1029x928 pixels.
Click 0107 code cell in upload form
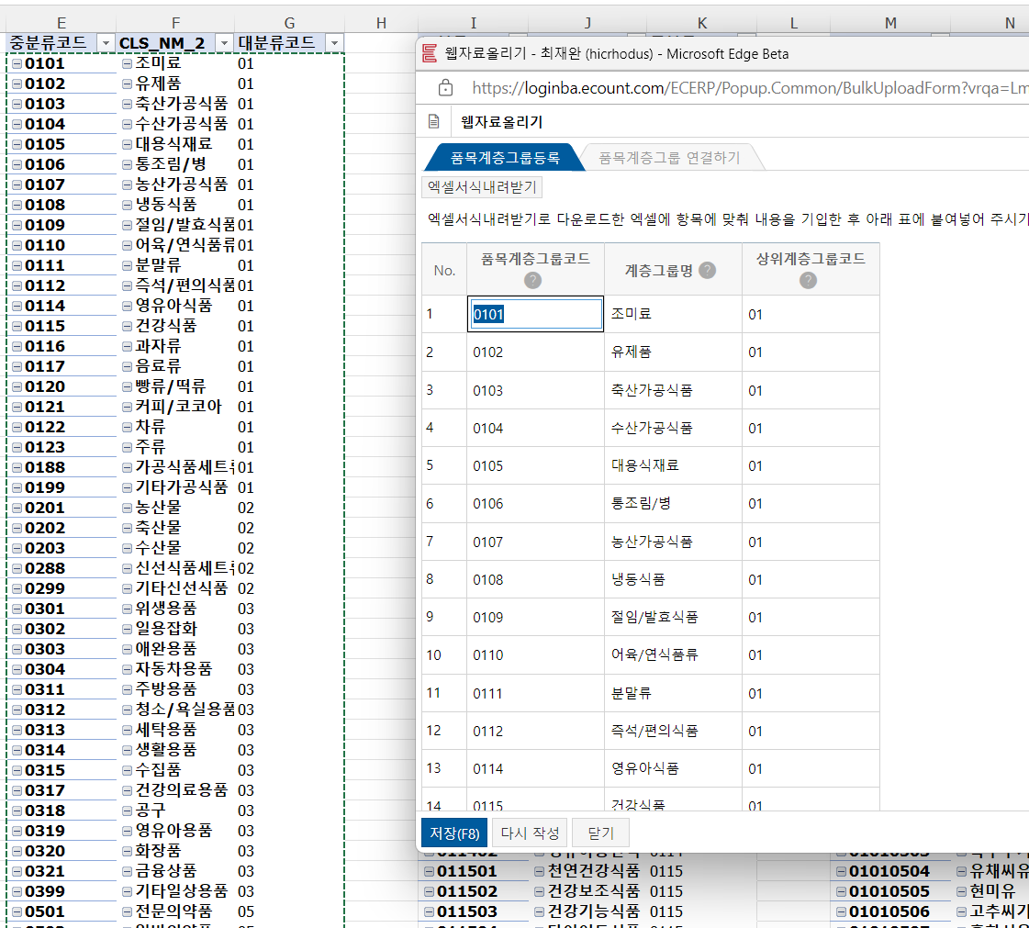pyautogui.click(x=535, y=542)
